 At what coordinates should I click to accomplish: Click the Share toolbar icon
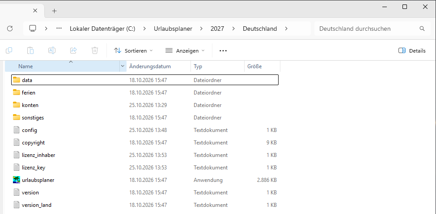73,50
